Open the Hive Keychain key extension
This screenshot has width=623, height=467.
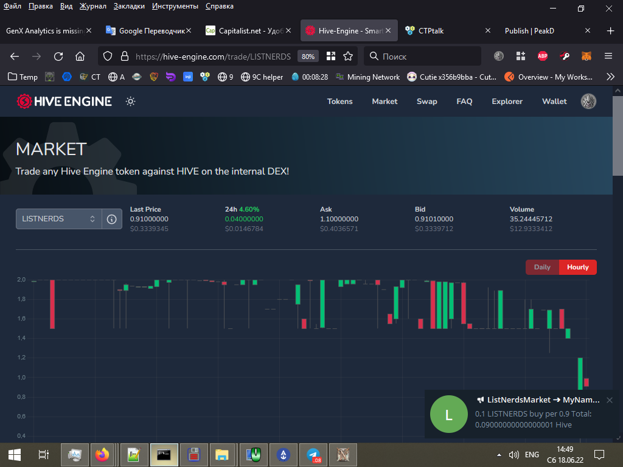(565, 57)
